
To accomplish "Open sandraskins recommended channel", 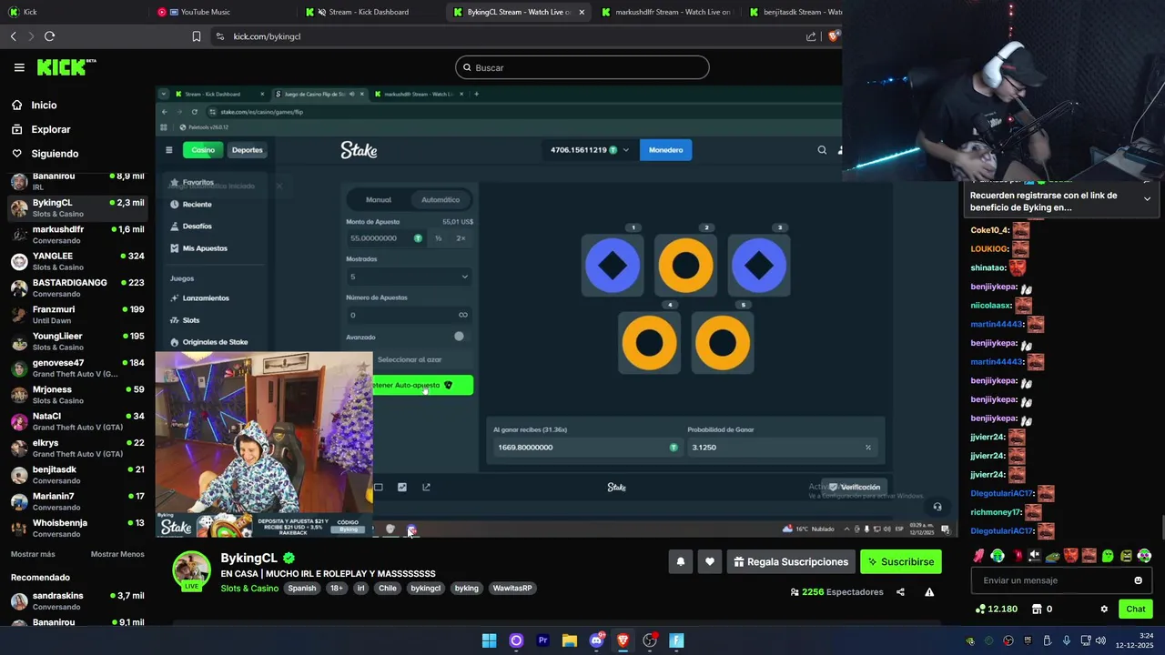I will pos(77,601).
